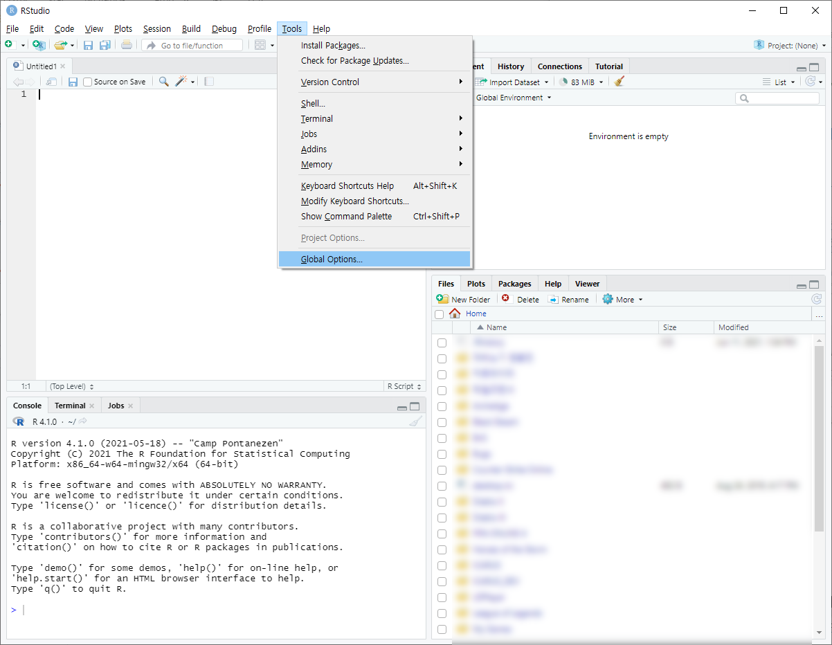832x645 pixels.
Task: Choose Install Packages... from Tools menu
Action: point(374,46)
